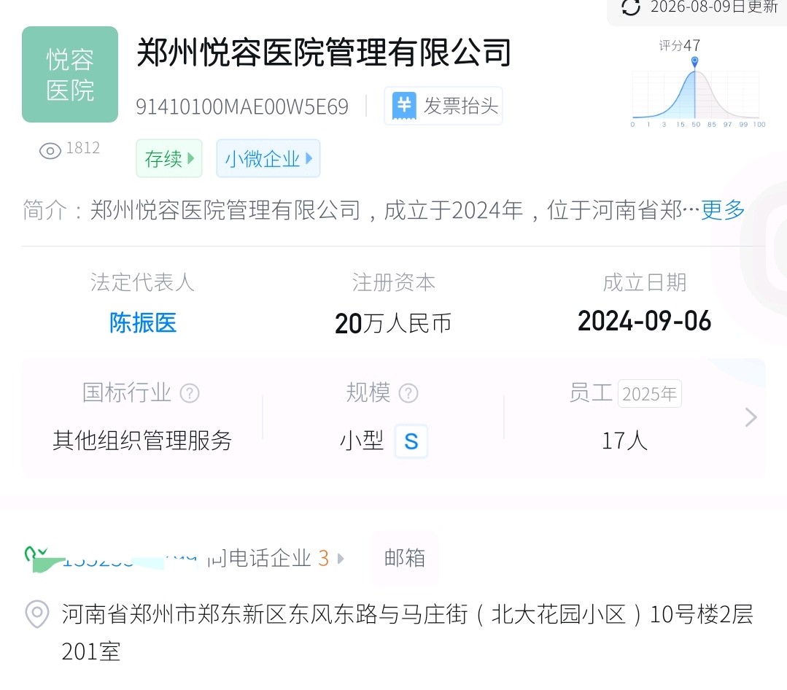The width and height of the screenshot is (787, 690).
Task: Expand the 小微企业 tag
Action: 268,158
